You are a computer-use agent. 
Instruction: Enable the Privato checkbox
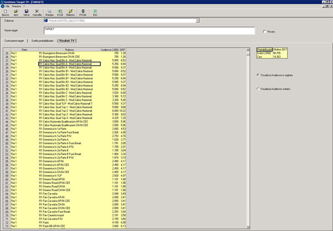[264, 32]
